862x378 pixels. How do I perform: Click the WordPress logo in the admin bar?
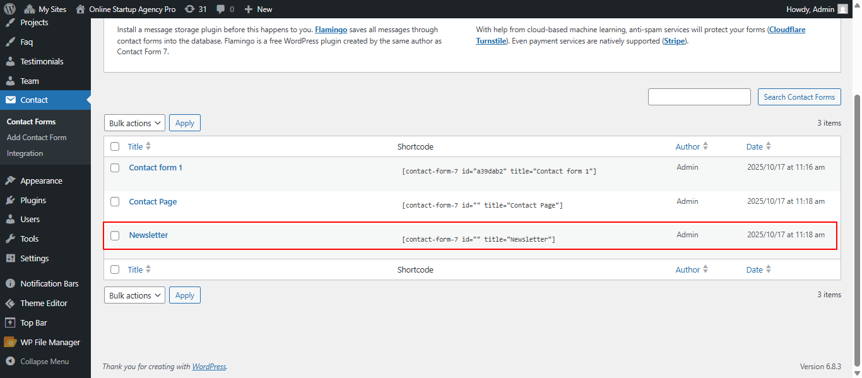tap(9, 9)
